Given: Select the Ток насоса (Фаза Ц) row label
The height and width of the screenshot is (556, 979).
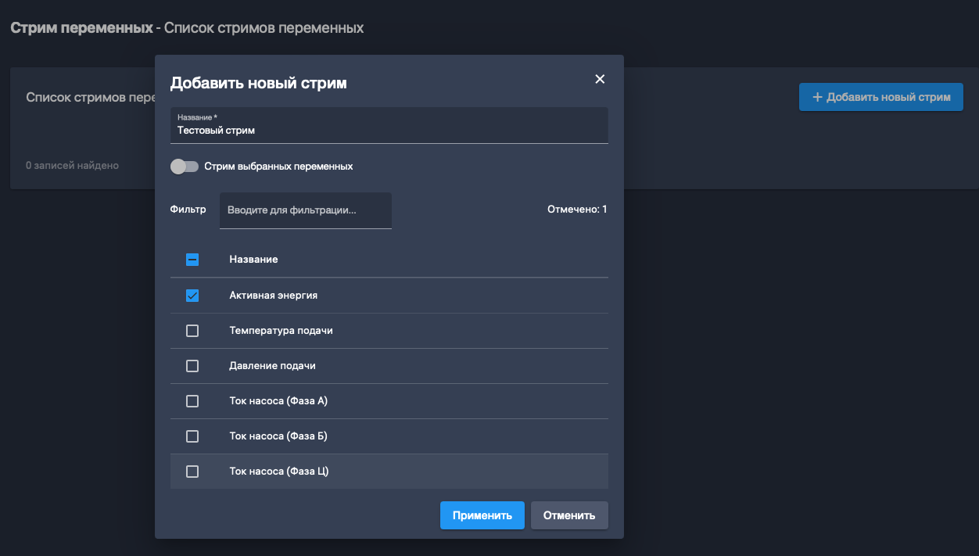Looking at the screenshot, I should (x=278, y=472).
